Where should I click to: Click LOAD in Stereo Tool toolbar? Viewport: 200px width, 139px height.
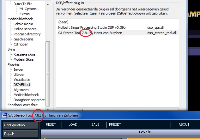[73, 124]
